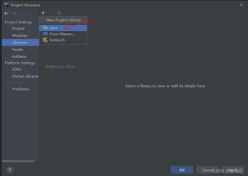Click the Nothing to show text
The height and width of the screenshot is (176, 248).
(x=60, y=67)
